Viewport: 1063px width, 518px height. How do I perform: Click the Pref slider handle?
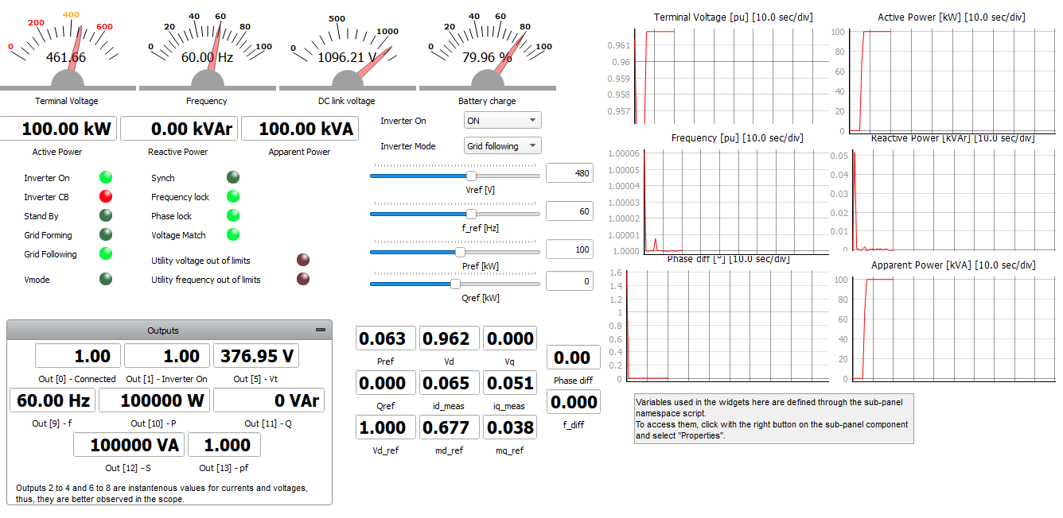(460, 252)
